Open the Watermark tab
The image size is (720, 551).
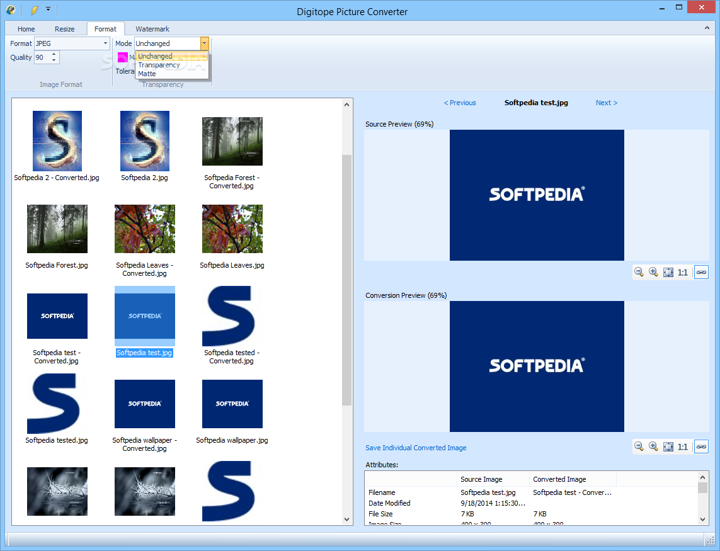point(152,29)
